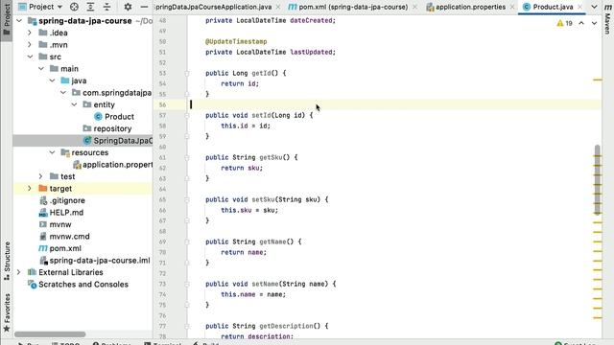614x345 pixels.
Task: Collapse the main folder
Action: tap(41, 69)
